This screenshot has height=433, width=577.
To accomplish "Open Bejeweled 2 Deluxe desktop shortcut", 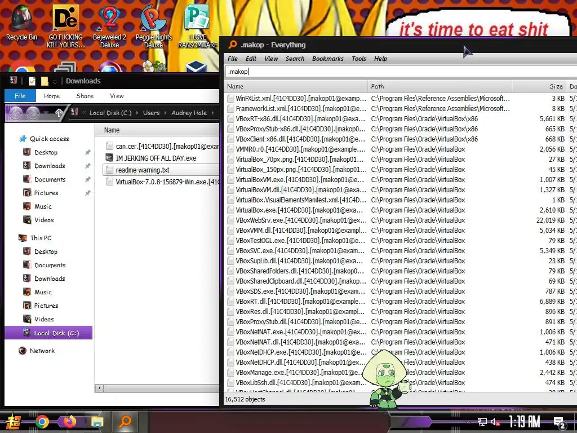I will click(109, 26).
